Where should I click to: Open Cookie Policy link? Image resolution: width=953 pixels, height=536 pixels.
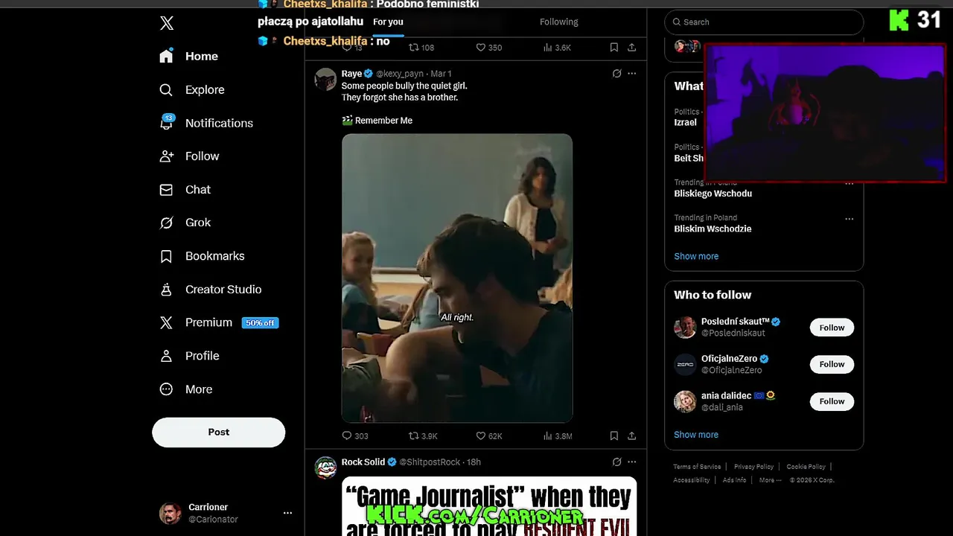[x=806, y=467]
